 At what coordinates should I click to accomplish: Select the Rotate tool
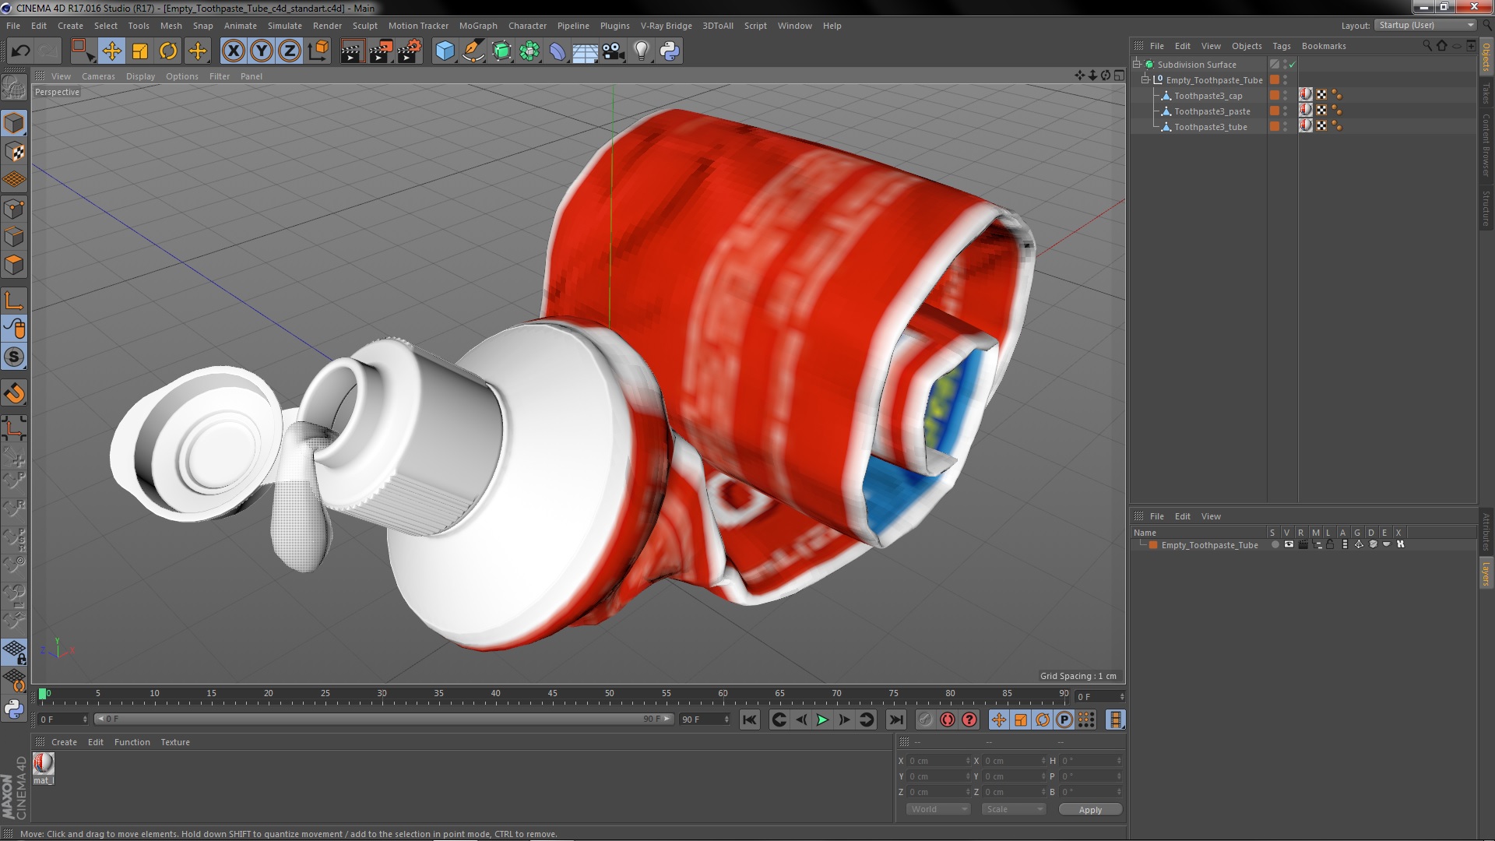168,51
